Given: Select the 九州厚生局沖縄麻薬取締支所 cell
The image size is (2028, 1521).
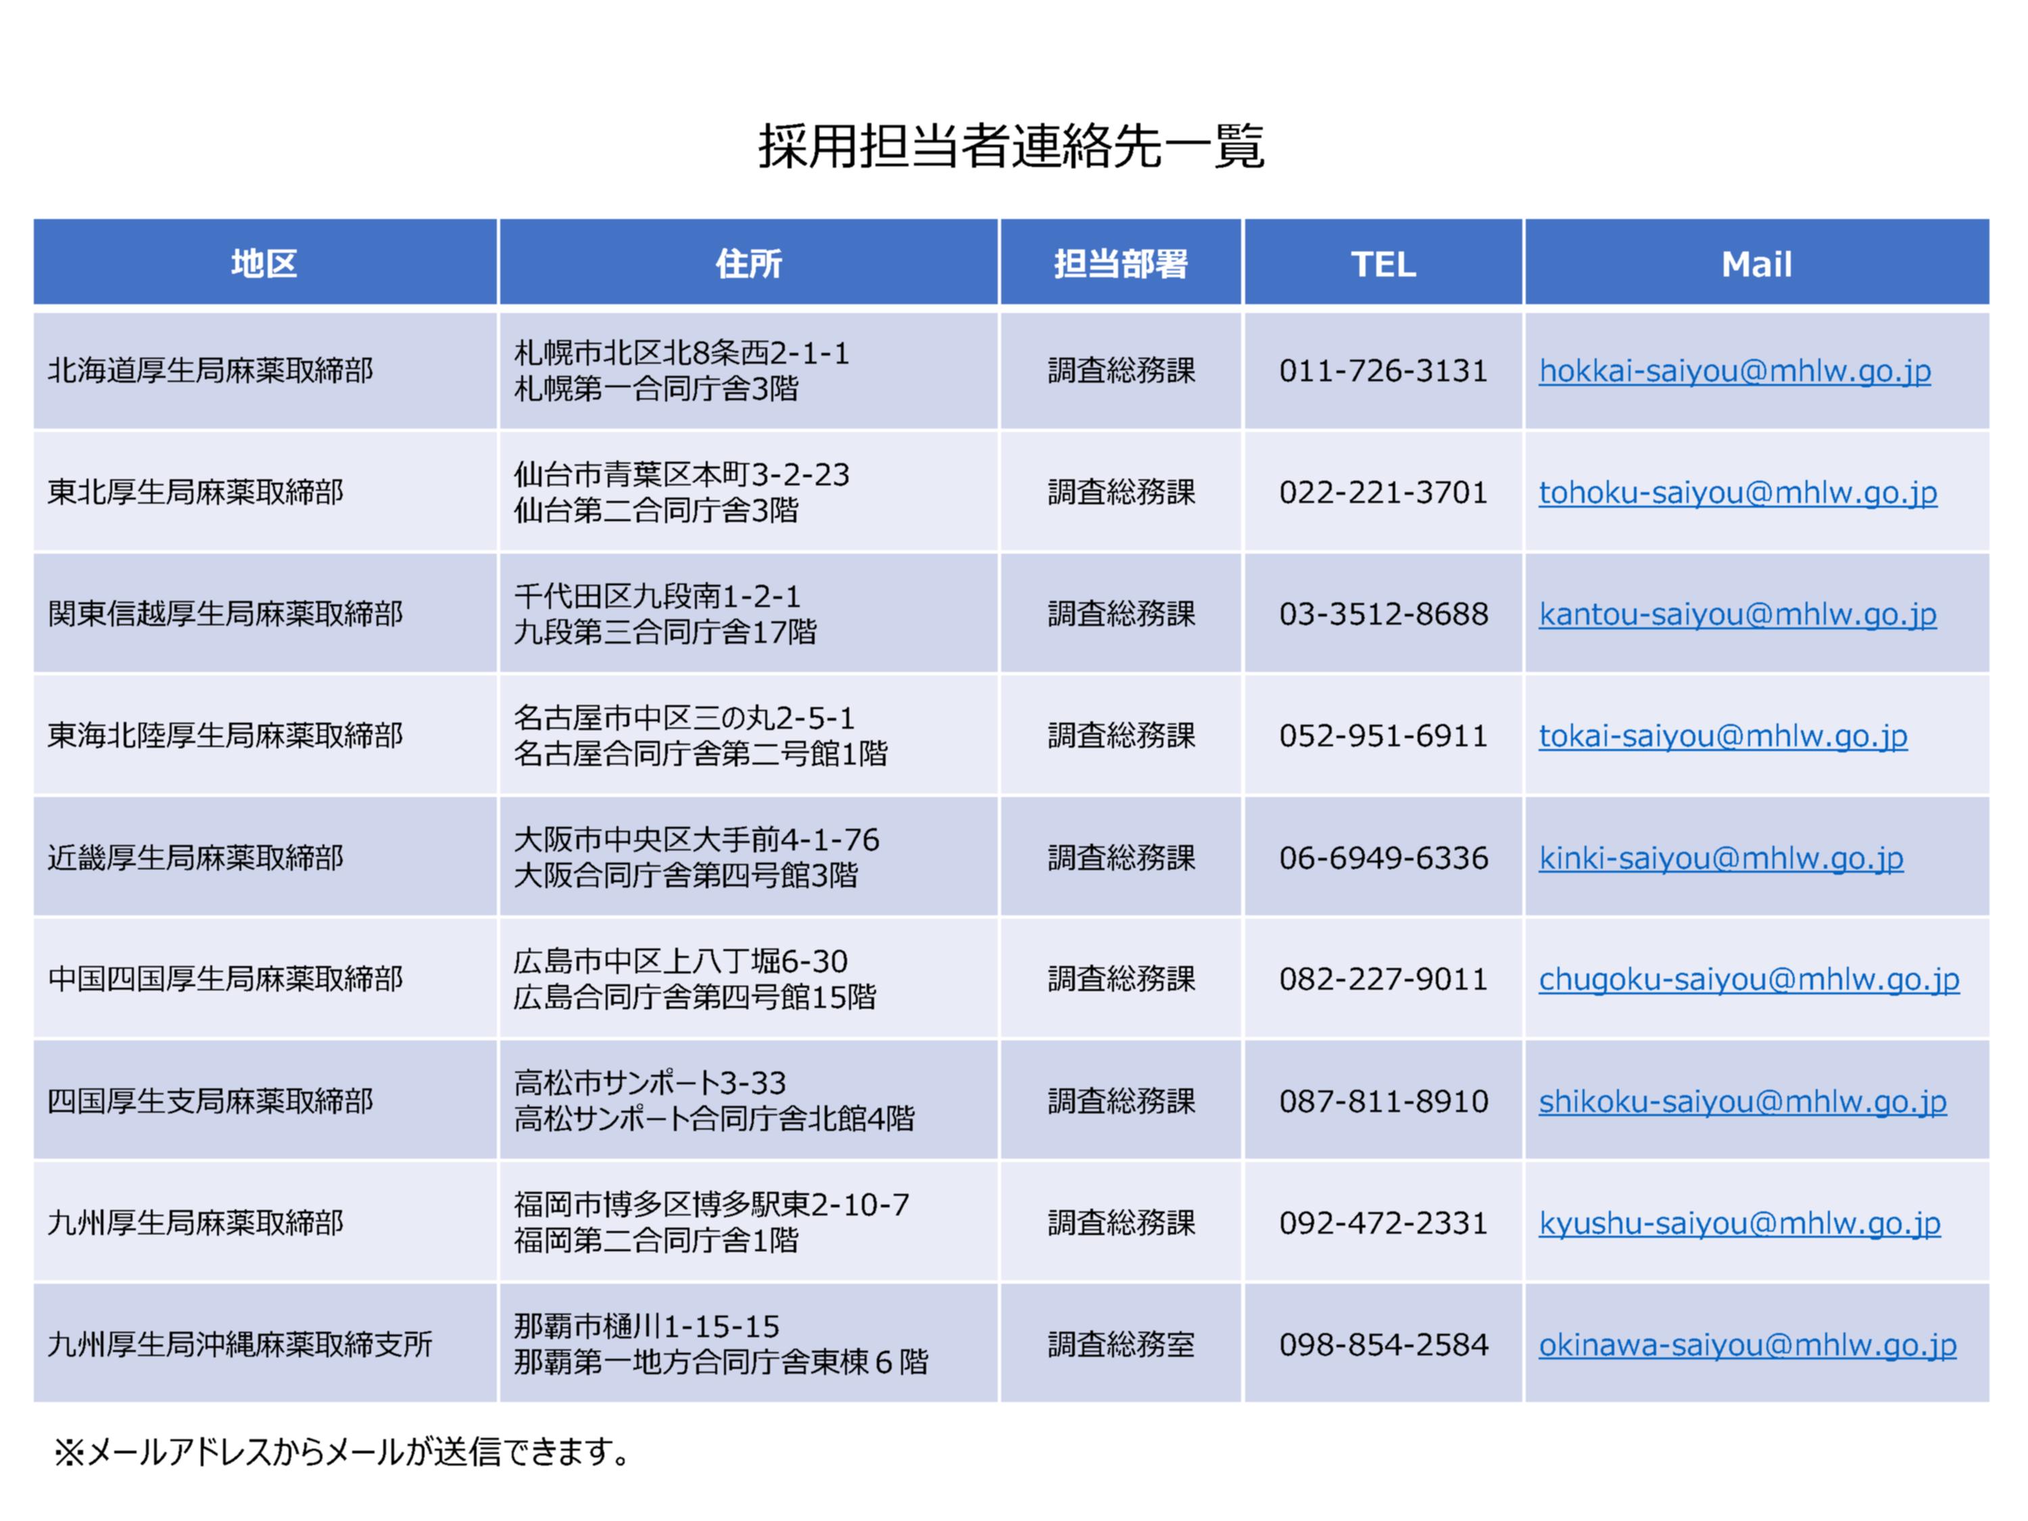Looking at the screenshot, I should (239, 1345).
